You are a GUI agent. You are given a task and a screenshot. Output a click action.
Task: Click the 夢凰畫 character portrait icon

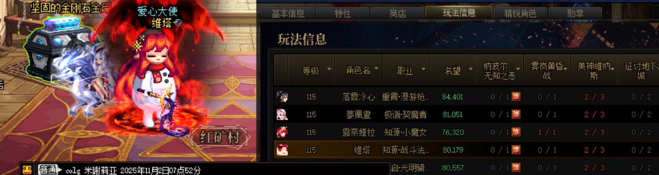[282, 114]
